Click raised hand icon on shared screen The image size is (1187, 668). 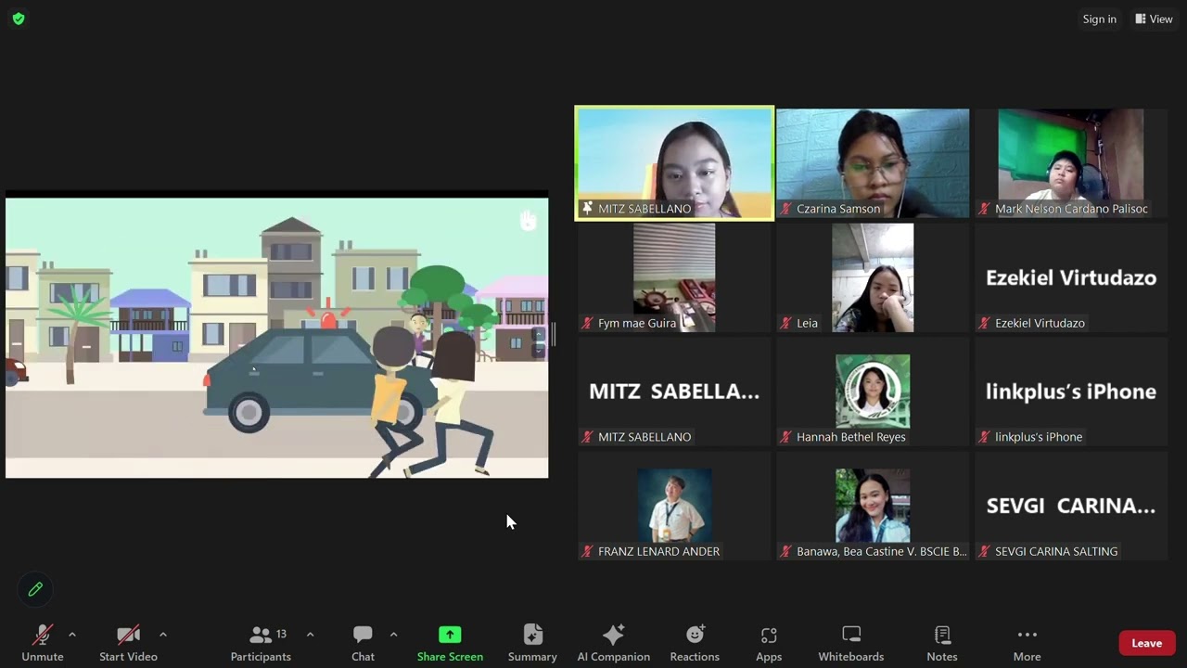tap(528, 220)
